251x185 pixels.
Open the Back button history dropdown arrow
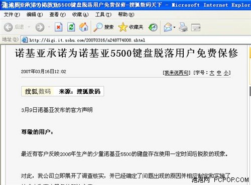(29, 27)
